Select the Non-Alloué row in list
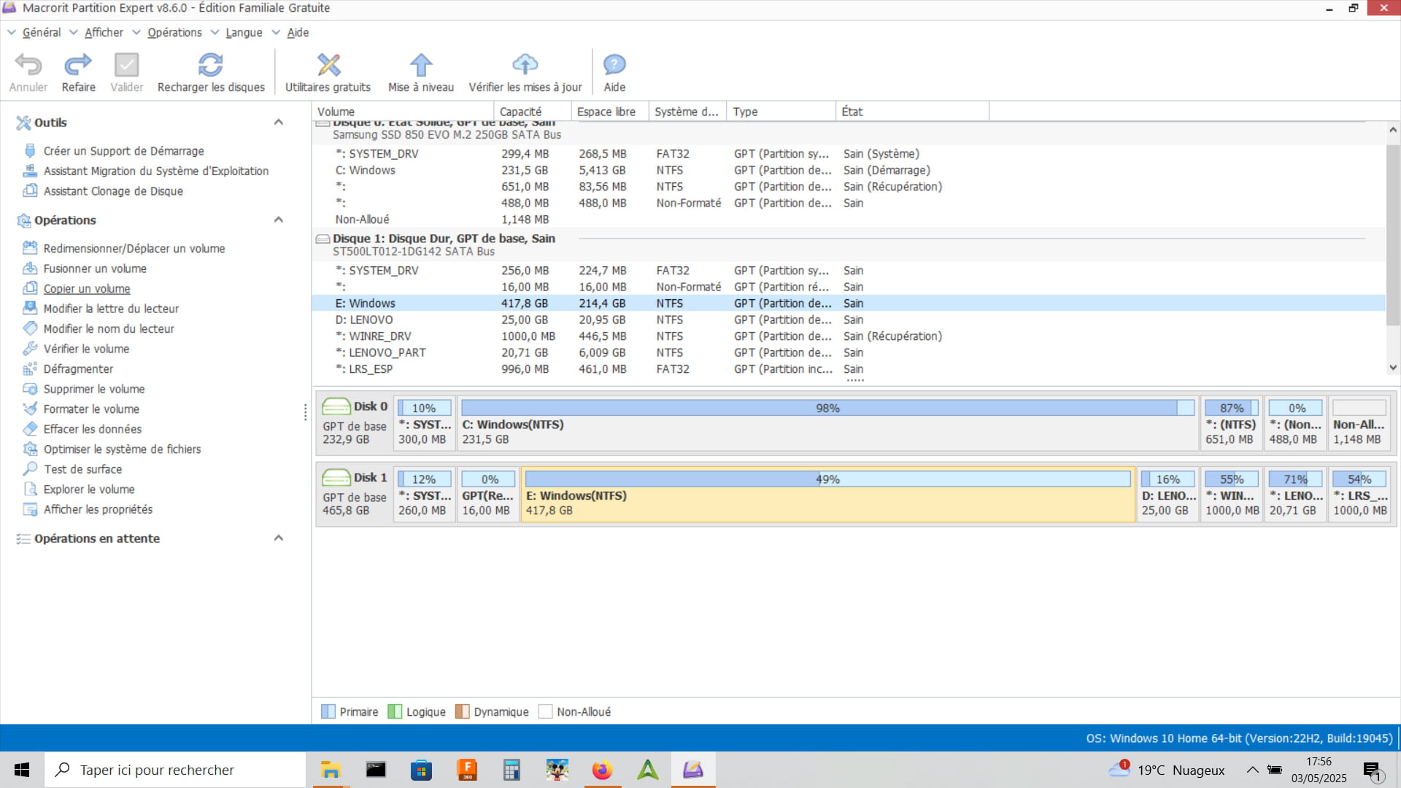The image size is (1401, 788). coord(849,220)
